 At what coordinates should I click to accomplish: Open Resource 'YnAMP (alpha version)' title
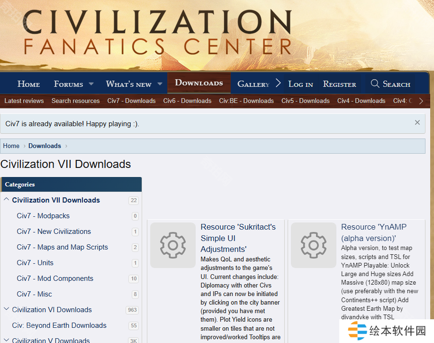pos(373,232)
